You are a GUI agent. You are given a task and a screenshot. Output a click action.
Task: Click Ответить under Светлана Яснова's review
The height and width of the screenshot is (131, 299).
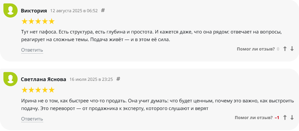point(32,119)
